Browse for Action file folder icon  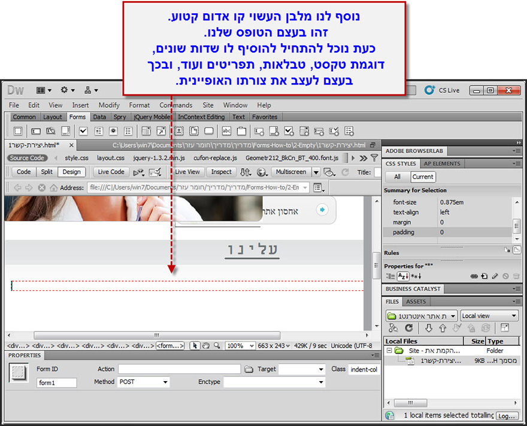249,369
